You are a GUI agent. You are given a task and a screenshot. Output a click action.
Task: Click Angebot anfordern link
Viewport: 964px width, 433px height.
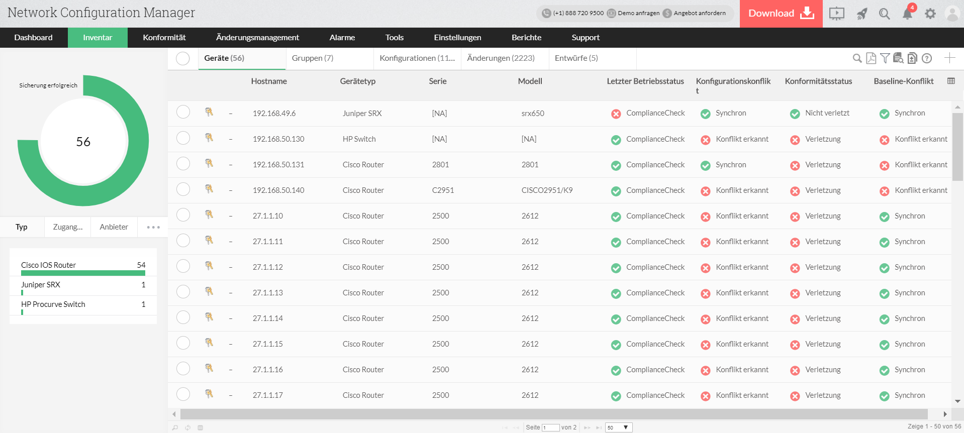[700, 13]
